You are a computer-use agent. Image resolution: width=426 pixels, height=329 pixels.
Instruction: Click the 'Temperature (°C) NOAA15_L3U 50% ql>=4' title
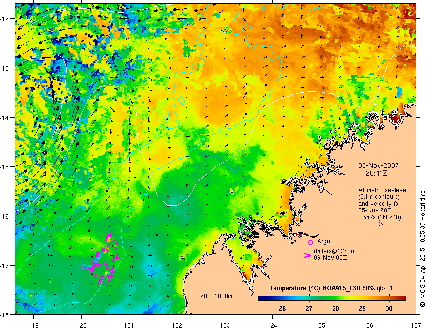331,288
